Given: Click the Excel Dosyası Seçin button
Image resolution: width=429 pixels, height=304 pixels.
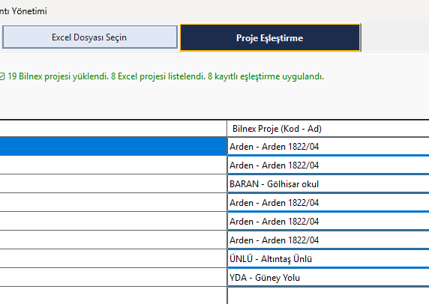Looking at the screenshot, I should pyautogui.click(x=90, y=37).
